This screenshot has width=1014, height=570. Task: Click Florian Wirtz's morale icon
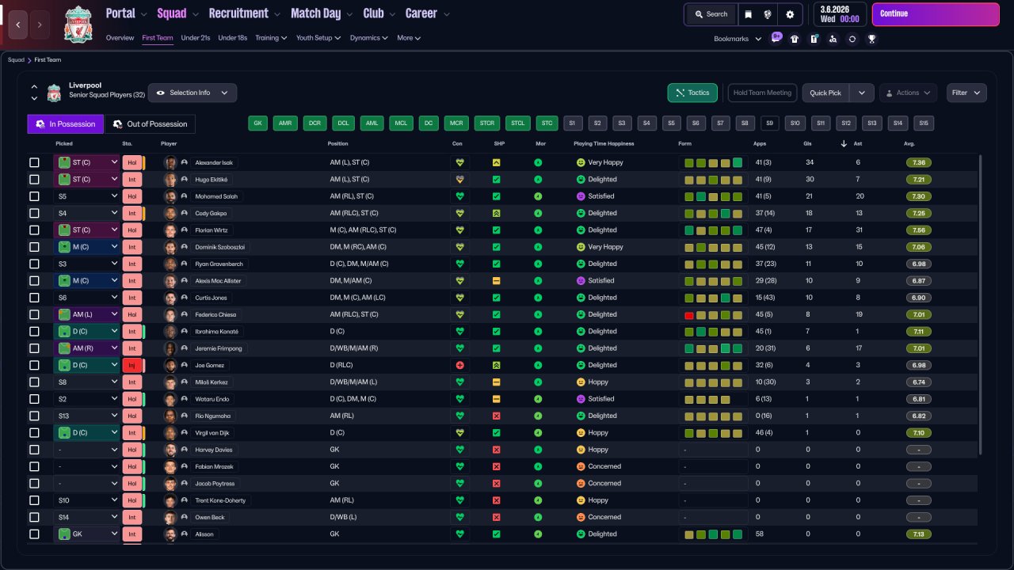tap(539, 230)
